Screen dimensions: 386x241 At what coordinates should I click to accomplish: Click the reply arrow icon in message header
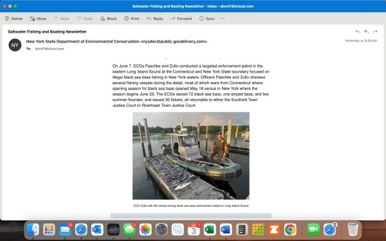[358, 31]
